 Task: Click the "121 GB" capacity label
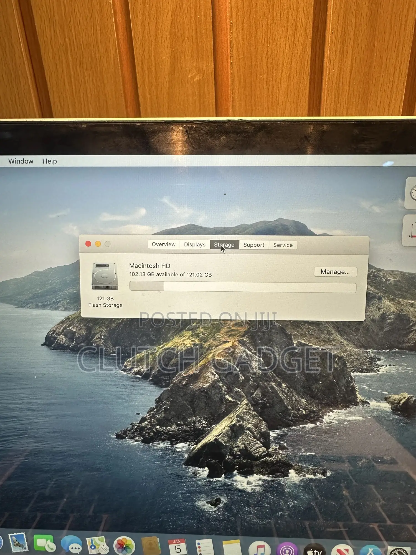click(105, 299)
